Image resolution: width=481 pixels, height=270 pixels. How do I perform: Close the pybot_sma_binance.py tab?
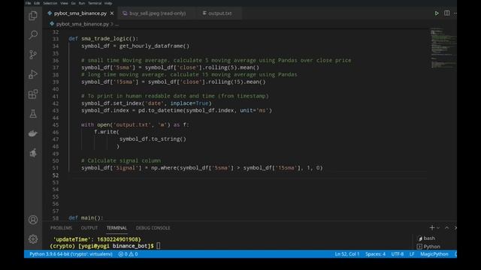point(112,13)
